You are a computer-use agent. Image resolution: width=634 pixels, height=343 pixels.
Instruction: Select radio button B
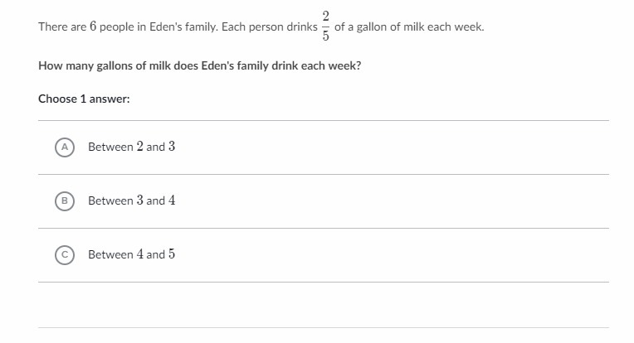pyautogui.click(x=64, y=200)
